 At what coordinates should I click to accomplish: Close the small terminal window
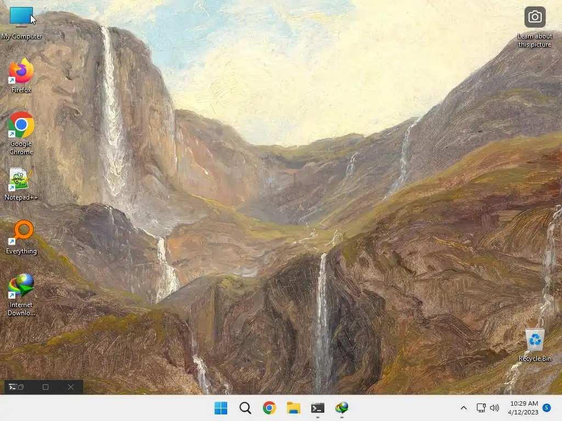pos(71,387)
